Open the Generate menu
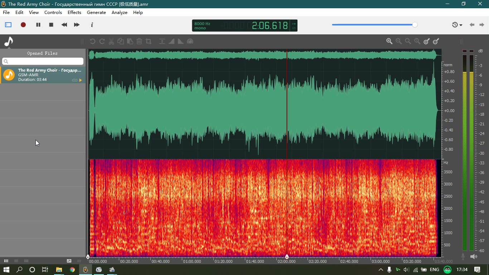489x275 pixels. pyautogui.click(x=96, y=12)
